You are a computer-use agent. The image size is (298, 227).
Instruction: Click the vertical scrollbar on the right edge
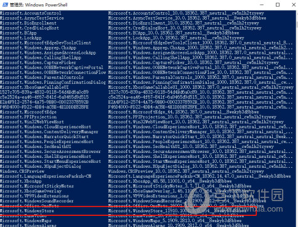click(x=297, y=118)
